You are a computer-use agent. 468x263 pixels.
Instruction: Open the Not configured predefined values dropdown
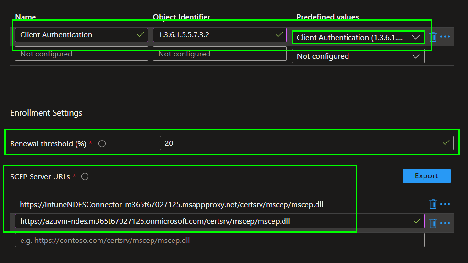(358, 56)
